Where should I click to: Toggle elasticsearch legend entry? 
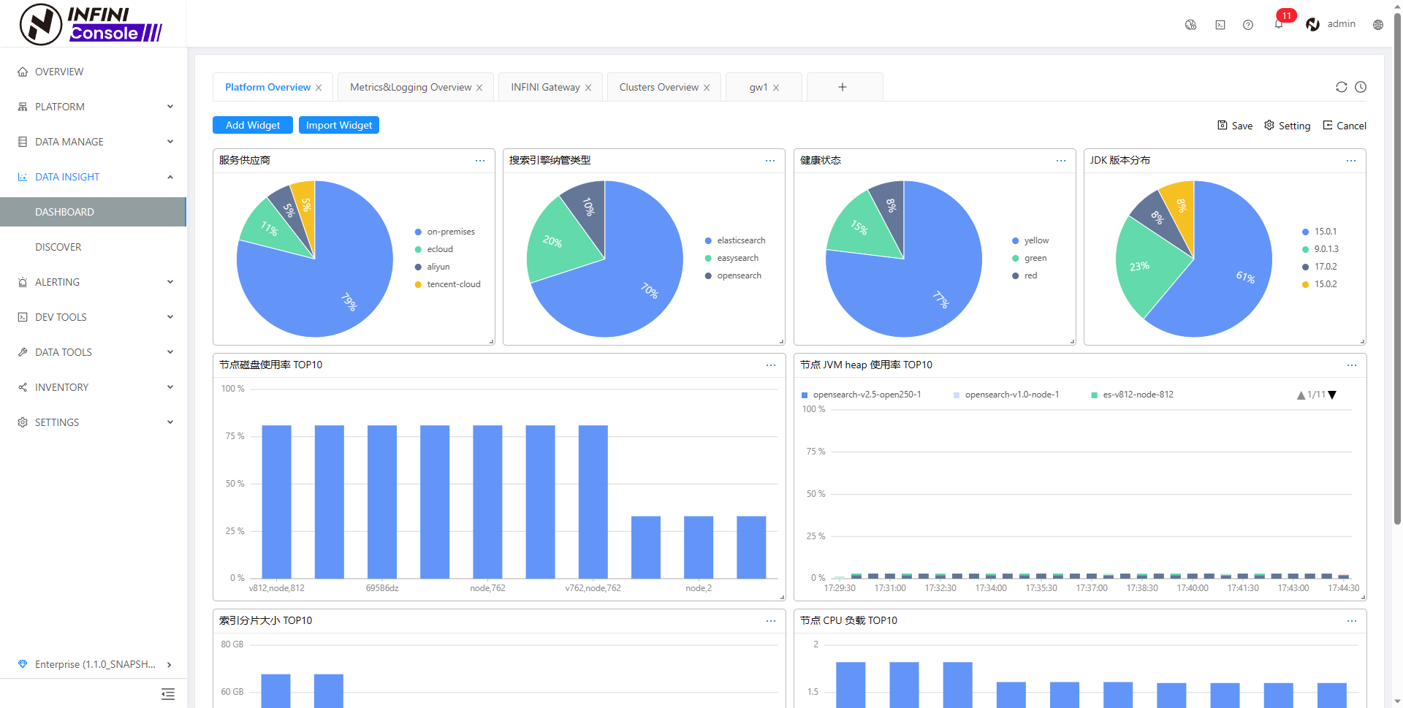(x=735, y=240)
